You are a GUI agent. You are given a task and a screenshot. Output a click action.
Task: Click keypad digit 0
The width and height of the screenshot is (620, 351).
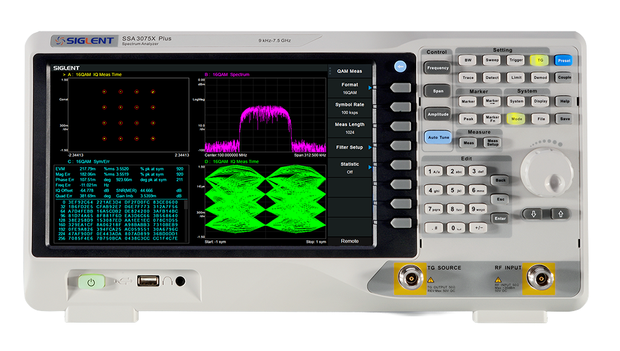coord(455,228)
